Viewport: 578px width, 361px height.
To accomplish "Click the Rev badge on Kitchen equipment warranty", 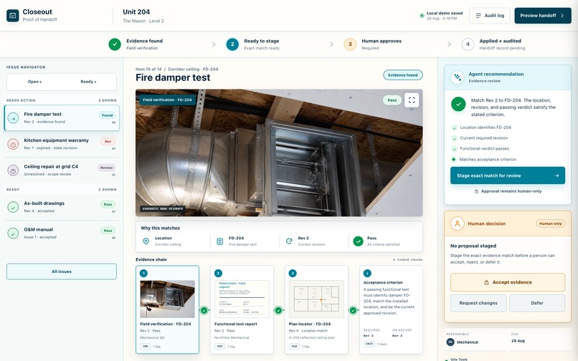I will point(108,141).
